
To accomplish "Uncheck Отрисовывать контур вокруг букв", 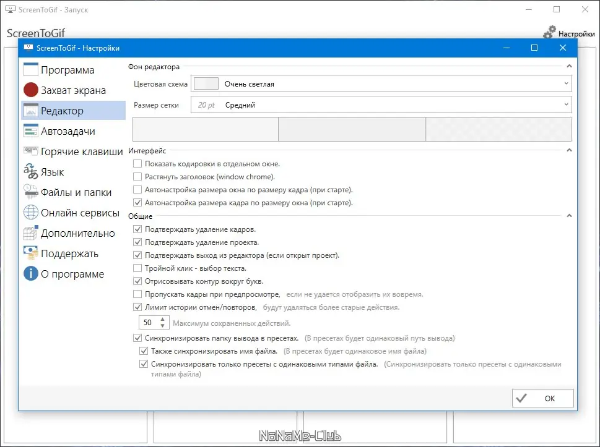I will (137, 281).
